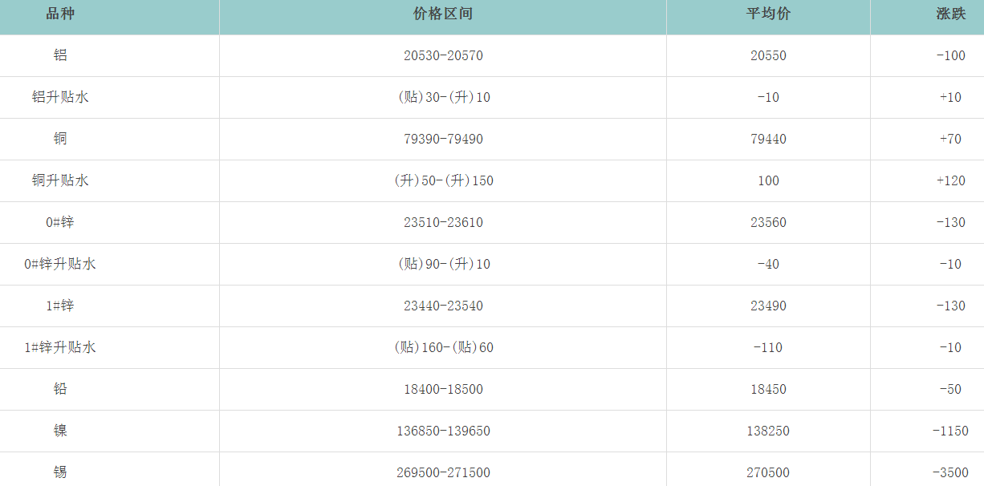
Task: Click price range 79390-79490
Action: 443,140
